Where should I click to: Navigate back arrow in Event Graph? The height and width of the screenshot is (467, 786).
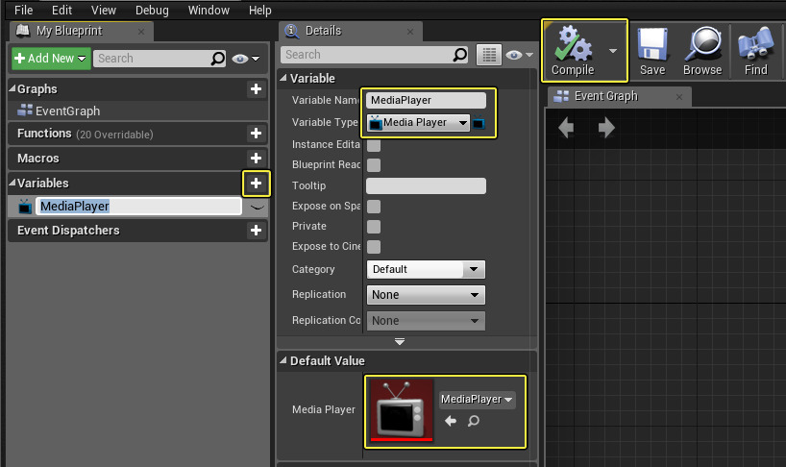566,128
